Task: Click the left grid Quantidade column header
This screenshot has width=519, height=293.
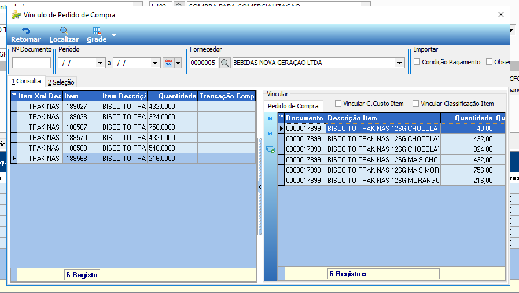Action: click(172, 96)
